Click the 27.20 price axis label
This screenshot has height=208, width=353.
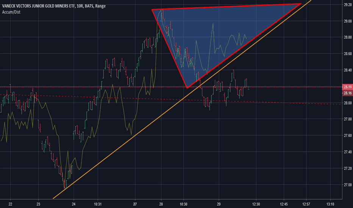coord(348,168)
